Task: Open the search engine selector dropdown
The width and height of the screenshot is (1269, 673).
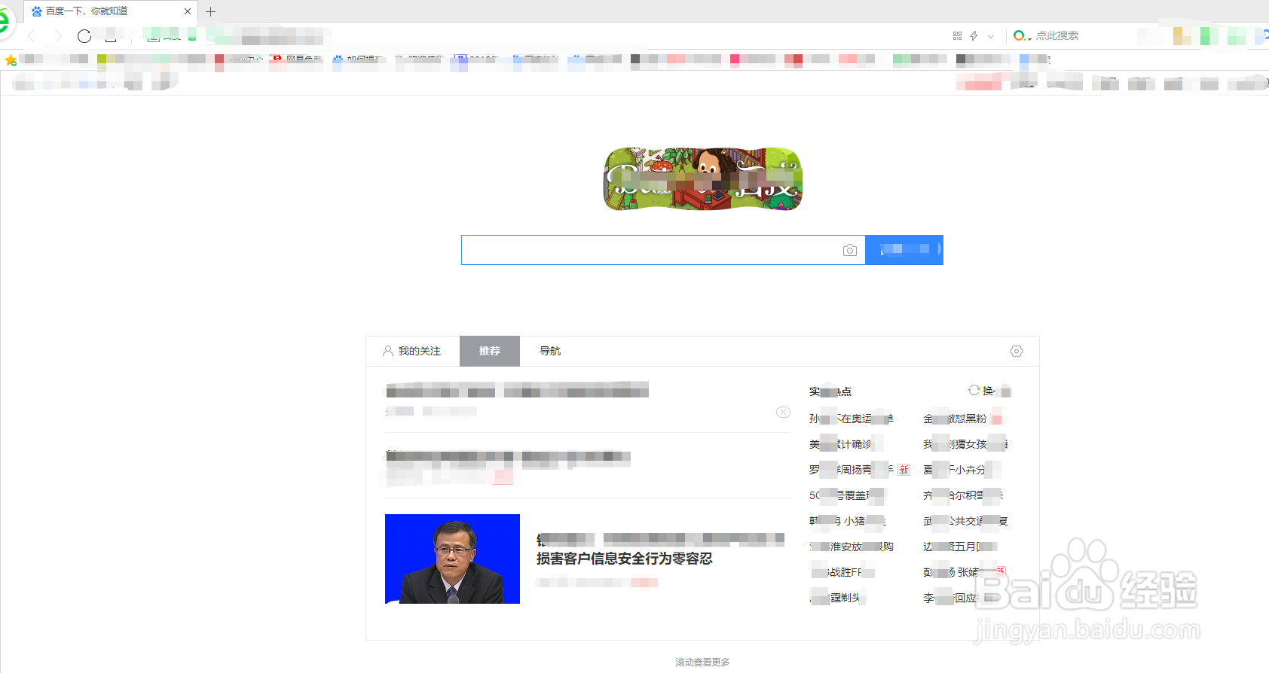Action: click(x=1023, y=36)
